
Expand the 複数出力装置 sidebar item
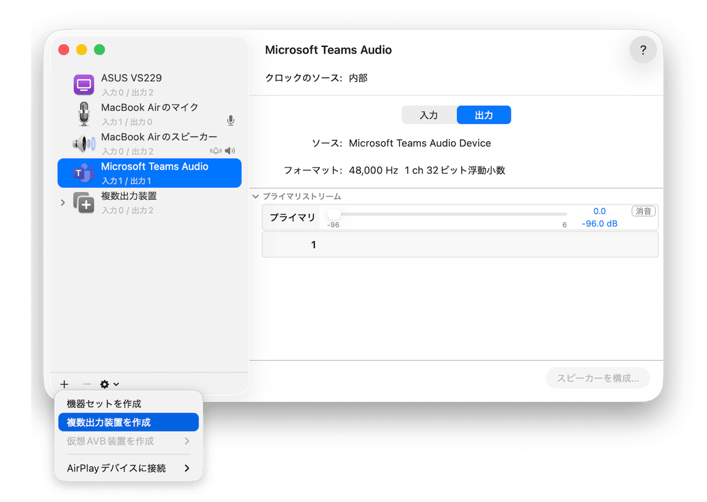pos(63,203)
